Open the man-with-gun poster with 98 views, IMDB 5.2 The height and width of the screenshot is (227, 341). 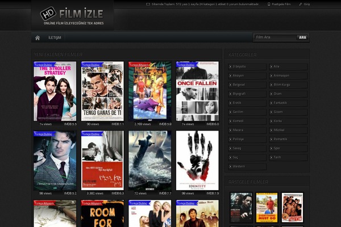(x=55, y=160)
